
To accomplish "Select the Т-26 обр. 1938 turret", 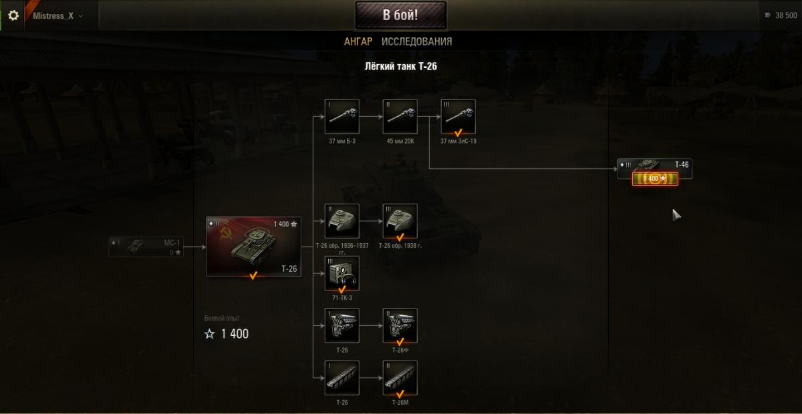I will (x=400, y=221).
